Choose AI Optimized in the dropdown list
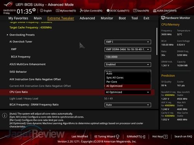The width and height of the screenshot is (194, 145). (128, 86)
